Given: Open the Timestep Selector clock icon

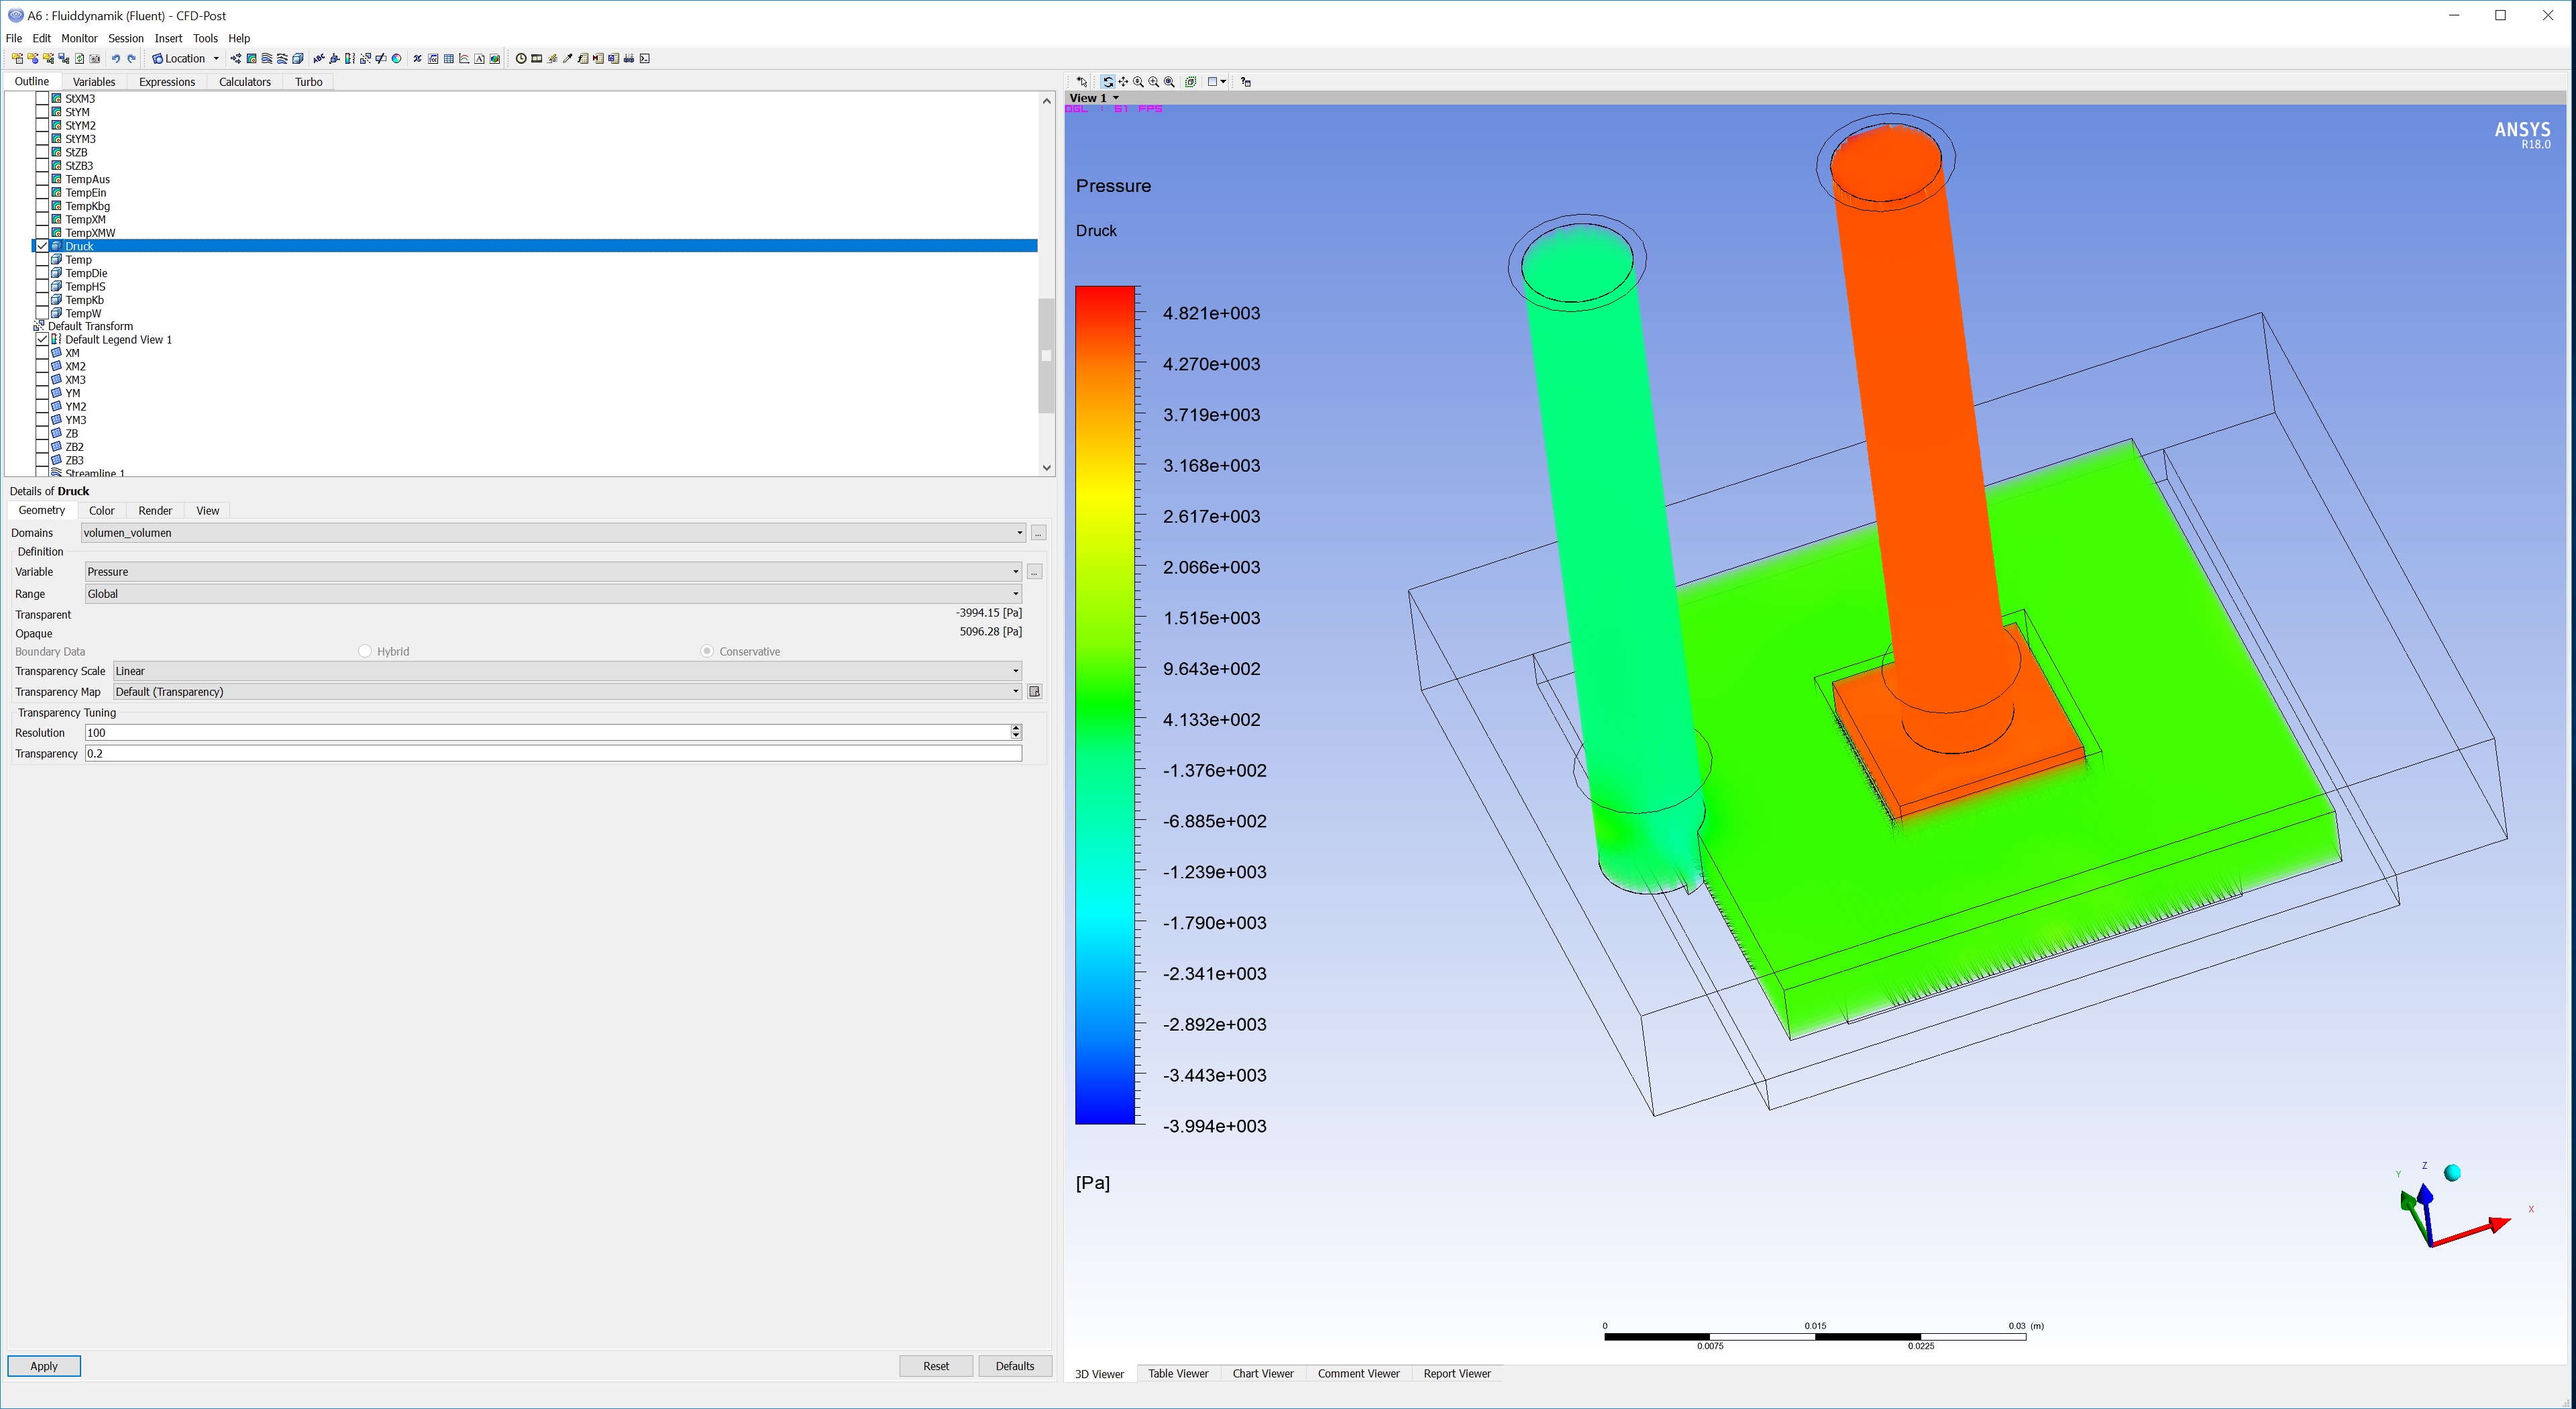Looking at the screenshot, I should click(521, 59).
